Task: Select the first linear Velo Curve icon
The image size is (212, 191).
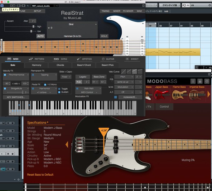Action: (x=123, y=71)
